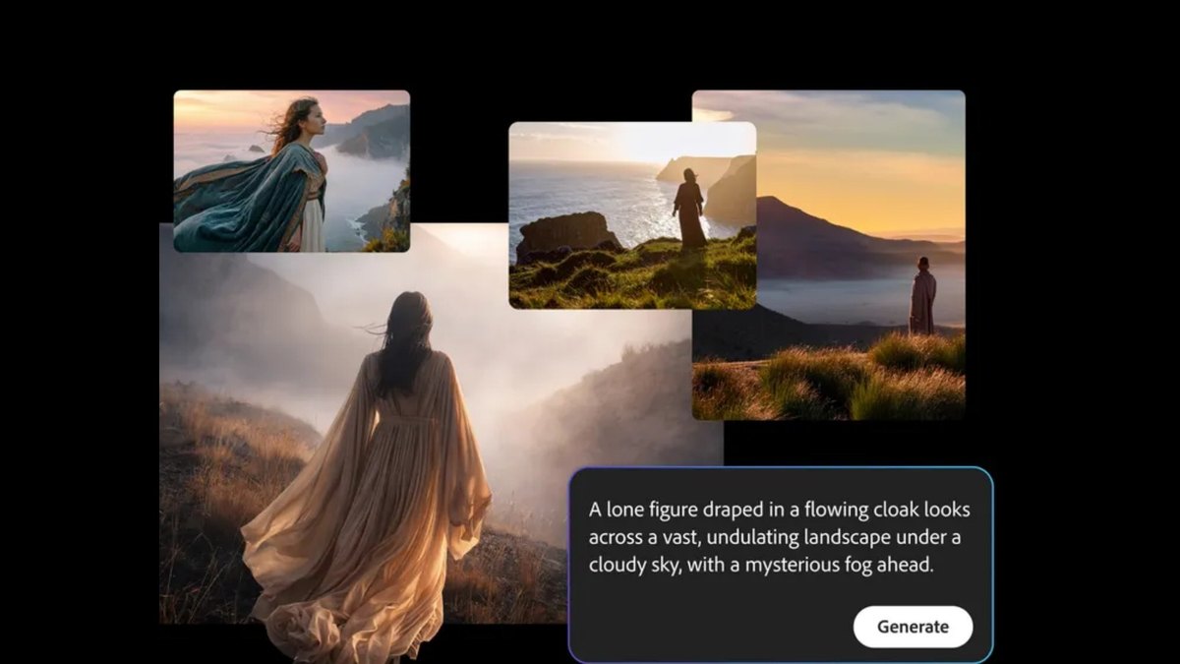Click the prompt text about a lone figure
The width and height of the screenshot is (1180, 664).
pyautogui.click(x=780, y=537)
